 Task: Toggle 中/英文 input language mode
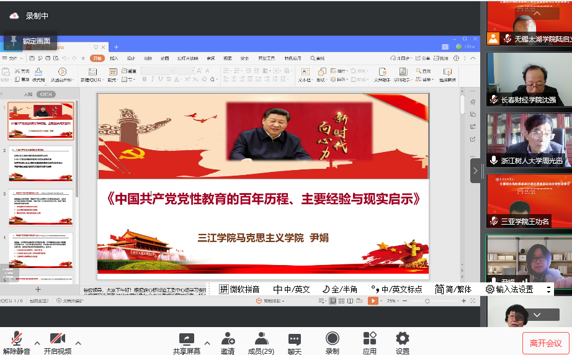tap(292, 289)
